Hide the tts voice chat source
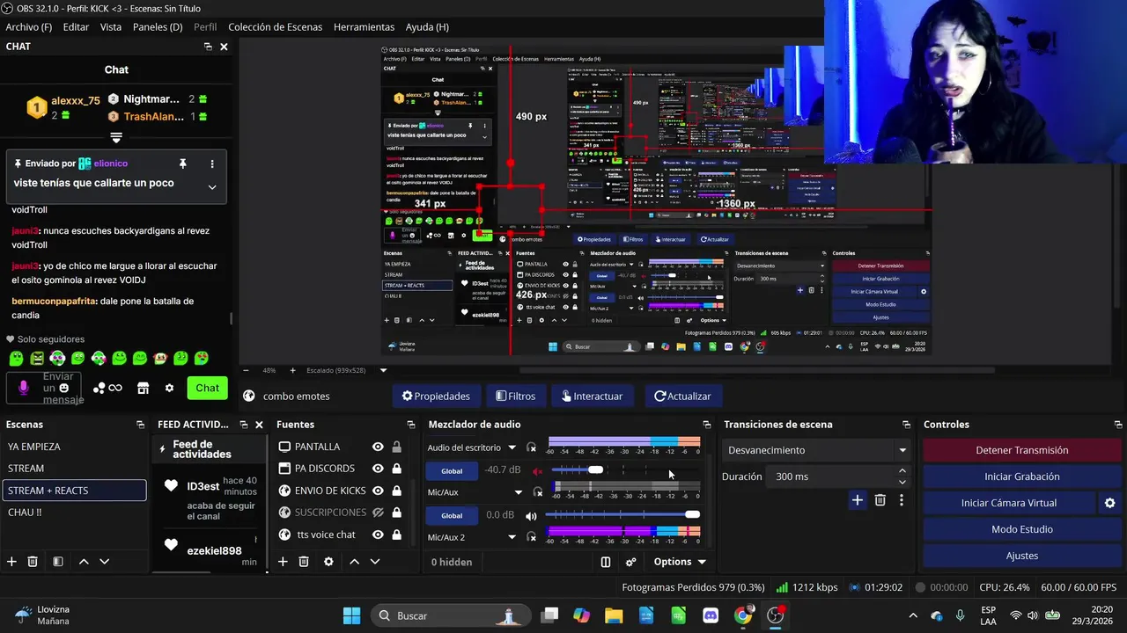Image resolution: width=1127 pixels, height=633 pixels. coord(378,535)
